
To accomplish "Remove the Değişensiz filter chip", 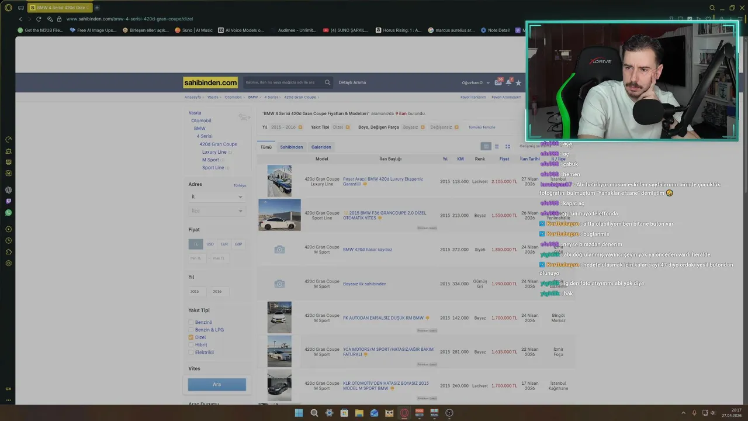I will [456, 127].
